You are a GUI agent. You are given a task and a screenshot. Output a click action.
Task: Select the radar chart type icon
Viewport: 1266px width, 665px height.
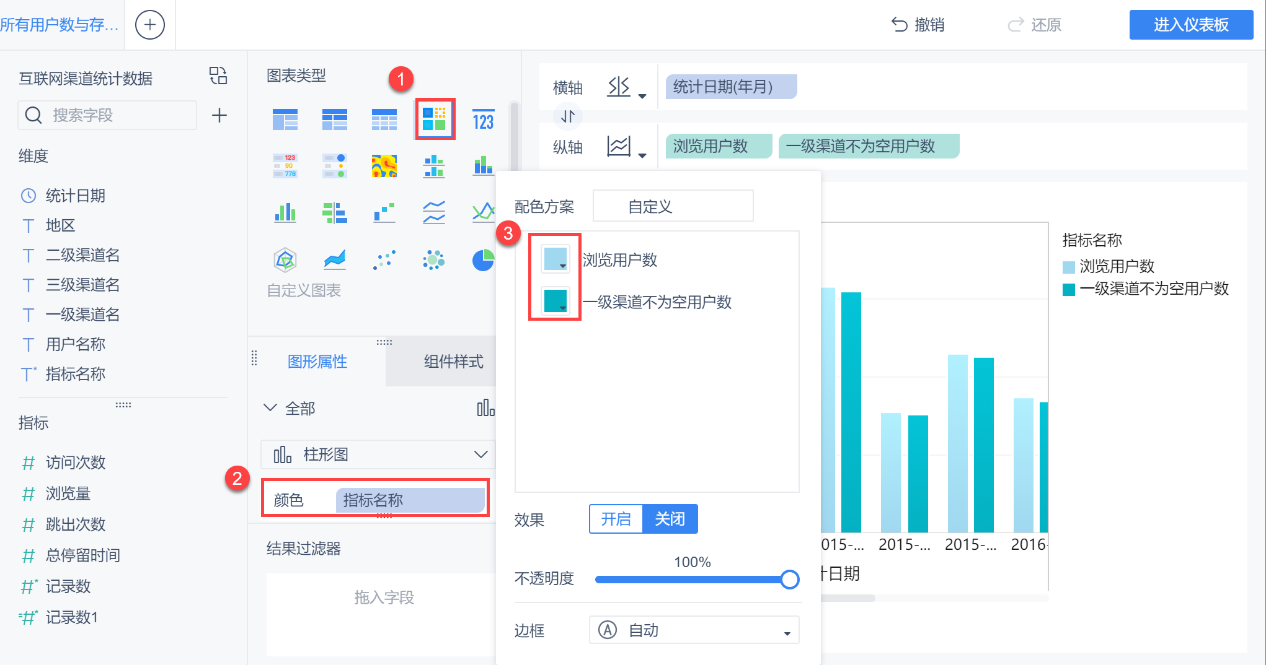(285, 260)
